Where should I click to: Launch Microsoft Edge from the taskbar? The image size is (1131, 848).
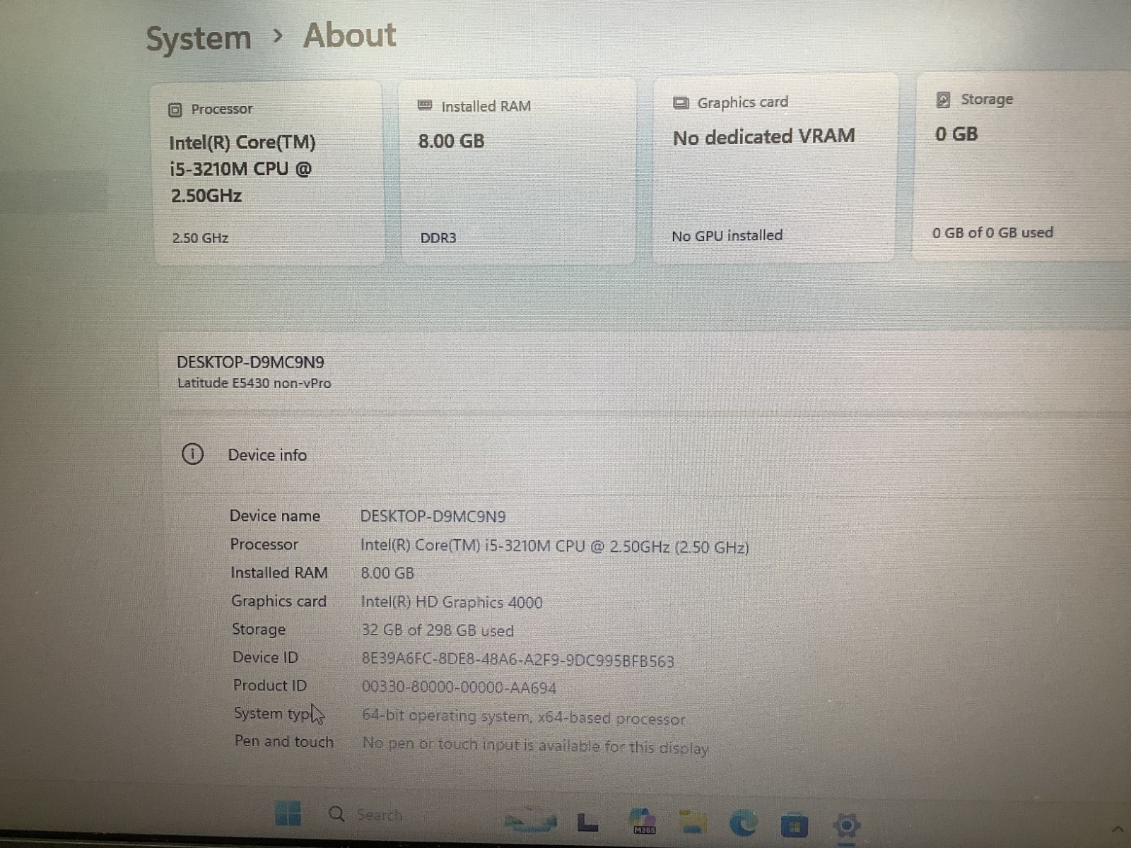743,823
